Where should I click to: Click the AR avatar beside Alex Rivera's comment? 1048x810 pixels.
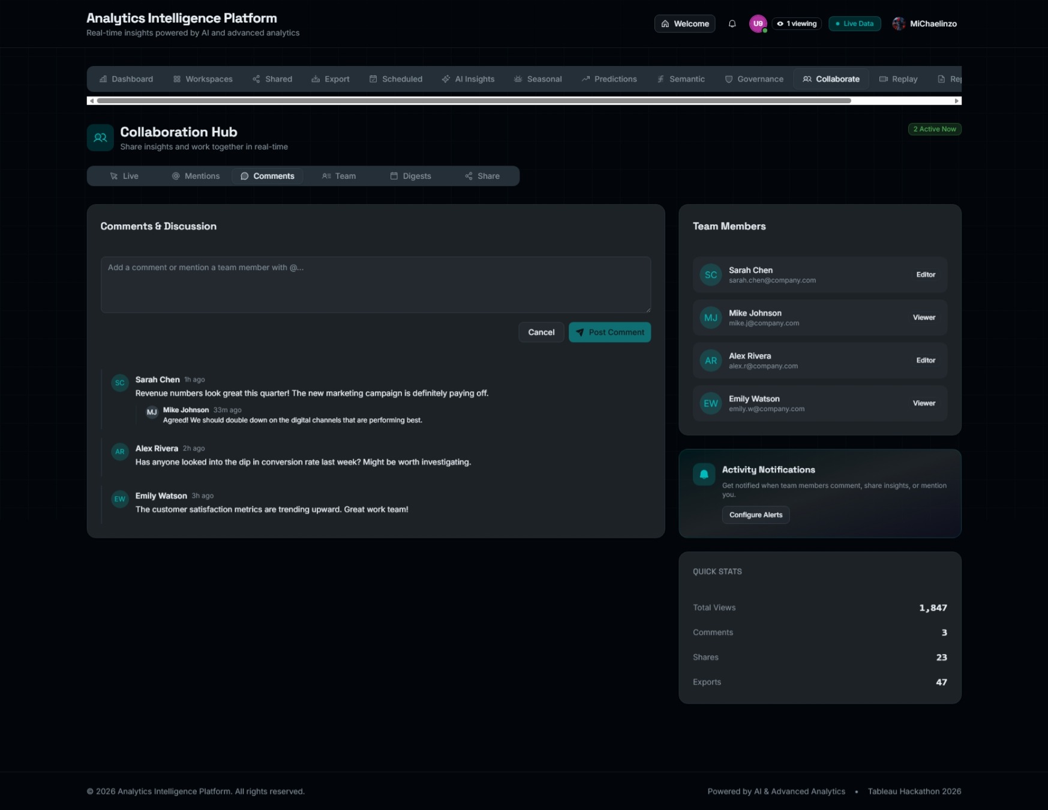120,452
